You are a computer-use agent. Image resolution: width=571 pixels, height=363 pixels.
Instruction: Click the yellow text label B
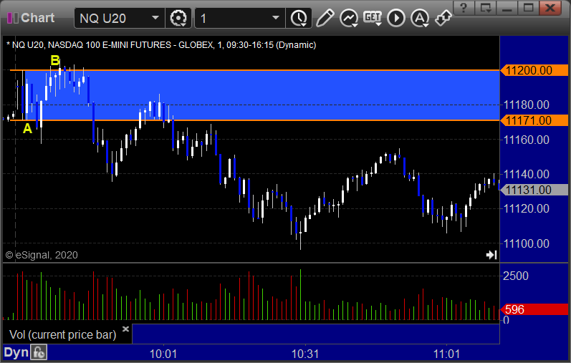tap(55, 60)
